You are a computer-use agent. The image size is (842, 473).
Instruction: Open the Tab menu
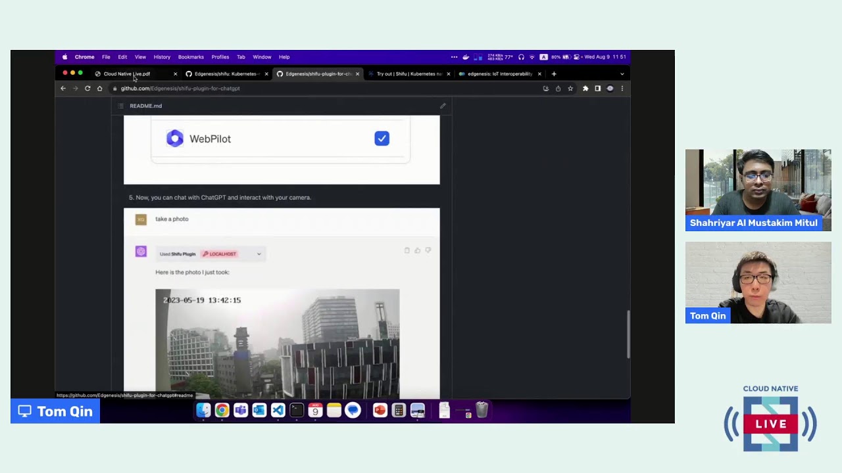coord(241,57)
